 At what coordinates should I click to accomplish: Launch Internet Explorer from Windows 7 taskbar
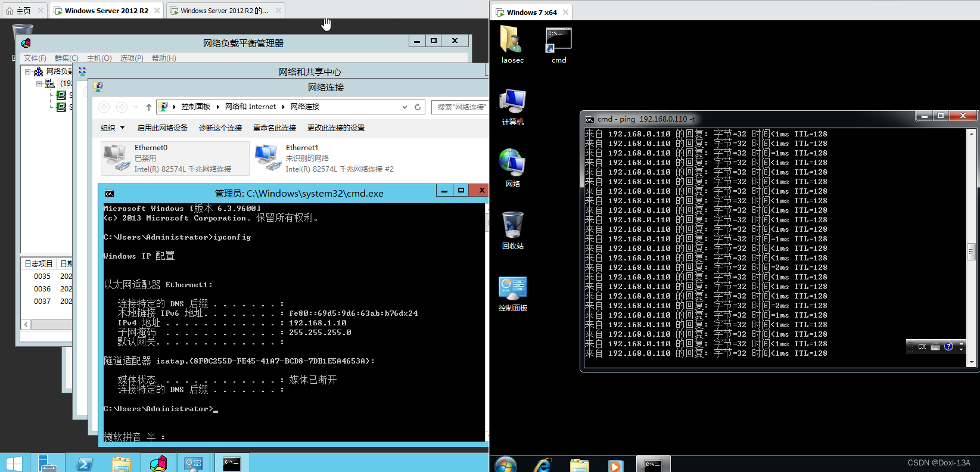coord(543,465)
